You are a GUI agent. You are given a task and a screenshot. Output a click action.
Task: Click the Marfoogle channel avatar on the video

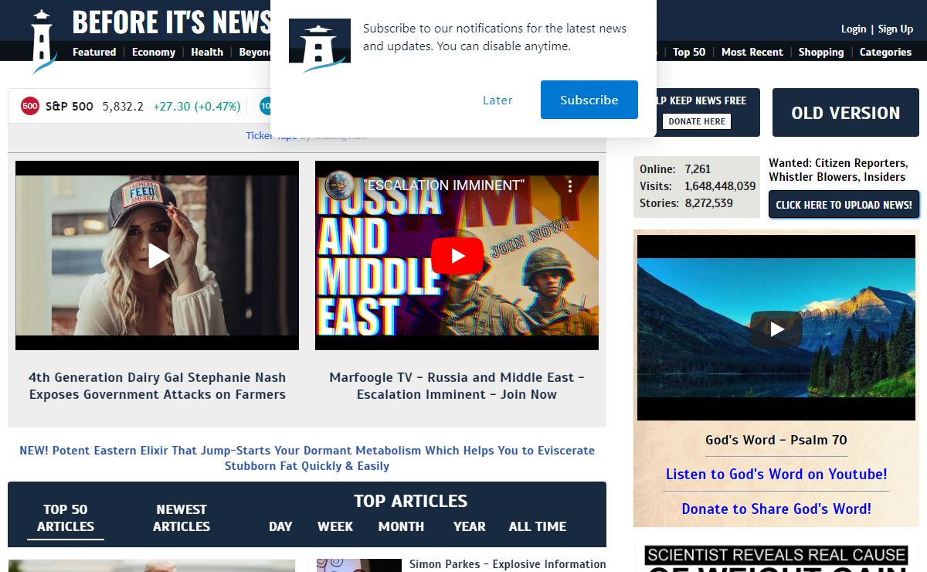pos(339,186)
